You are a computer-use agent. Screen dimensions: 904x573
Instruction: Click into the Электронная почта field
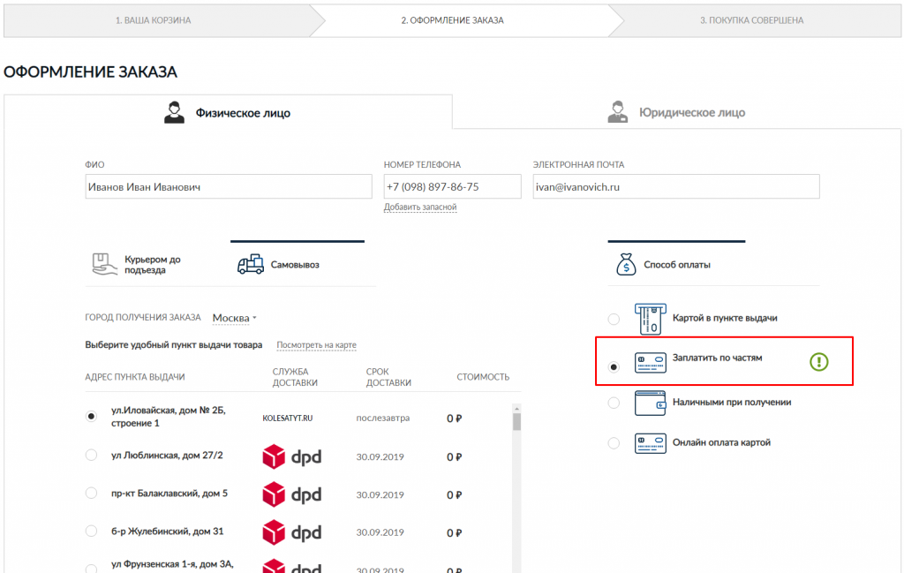pos(675,187)
